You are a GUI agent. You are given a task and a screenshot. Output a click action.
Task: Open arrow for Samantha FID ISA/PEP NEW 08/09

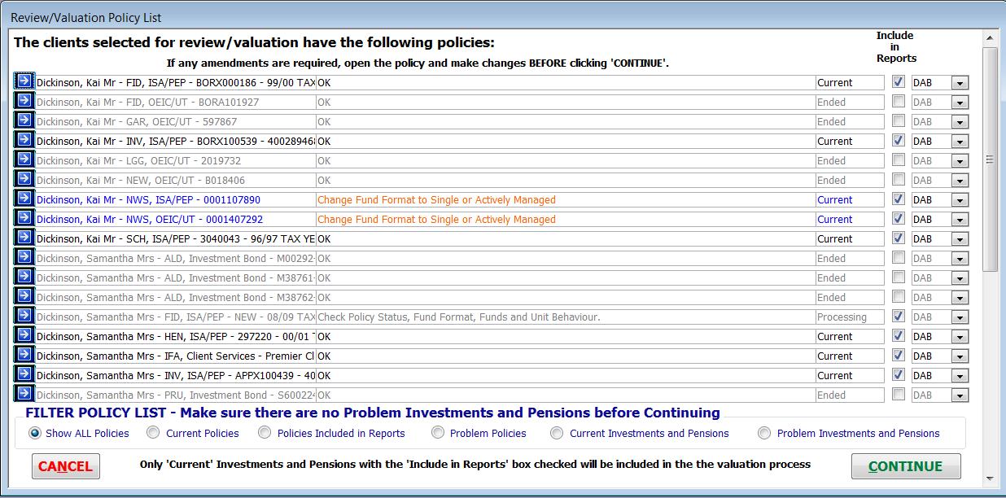(x=24, y=315)
